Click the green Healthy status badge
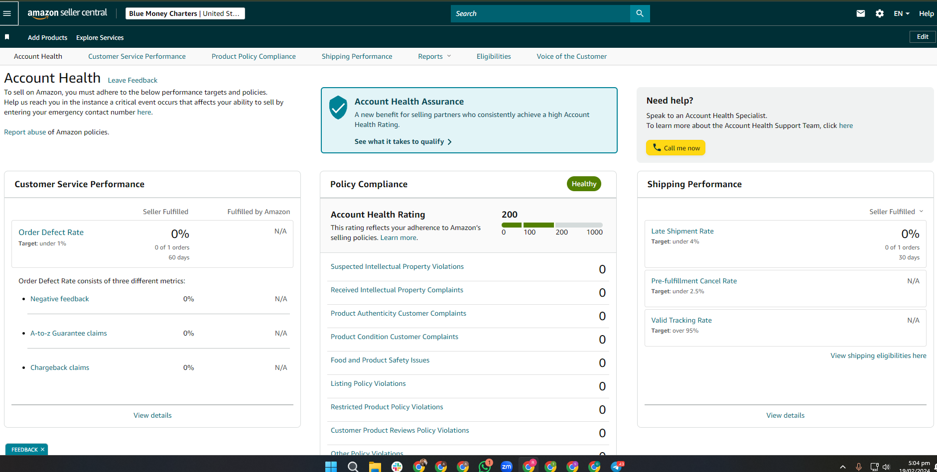This screenshot has width=937, height=472. coord(584,184)
